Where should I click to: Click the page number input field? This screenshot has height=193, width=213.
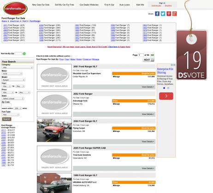[141, 55]
